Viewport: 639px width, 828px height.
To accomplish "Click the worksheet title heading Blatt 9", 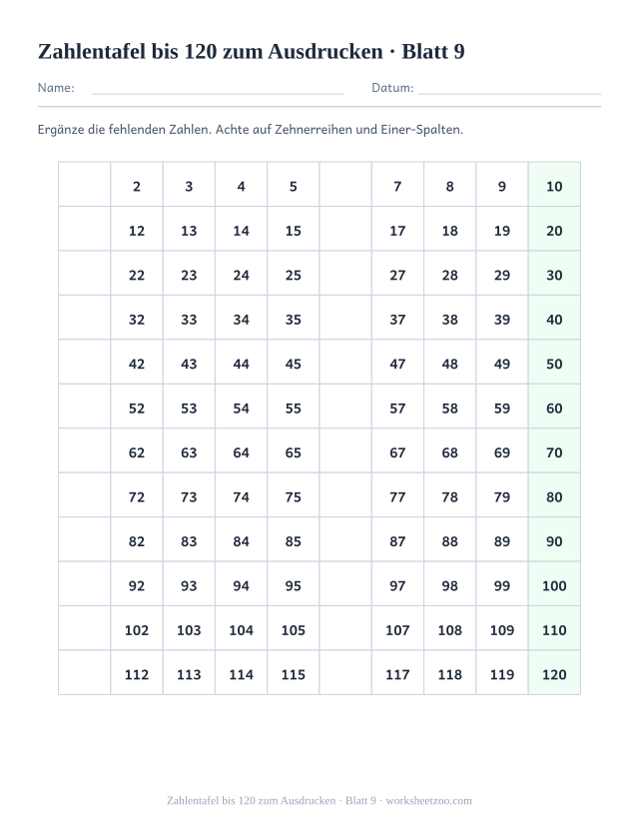I will pos(252,51).
